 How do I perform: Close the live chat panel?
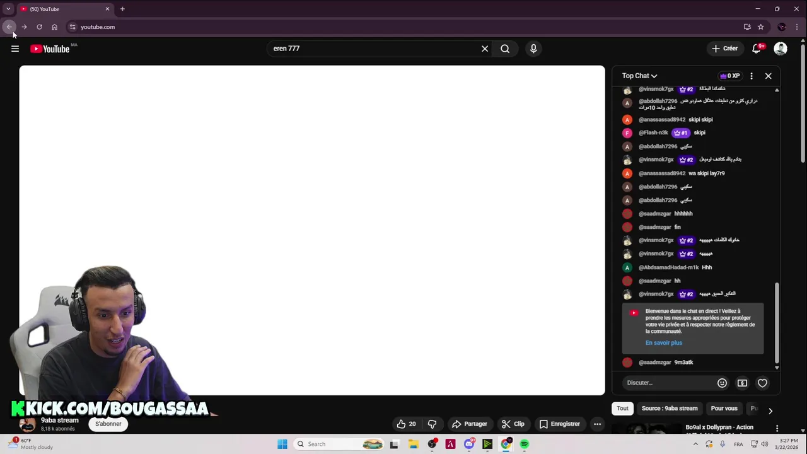[x=768, y=76]
